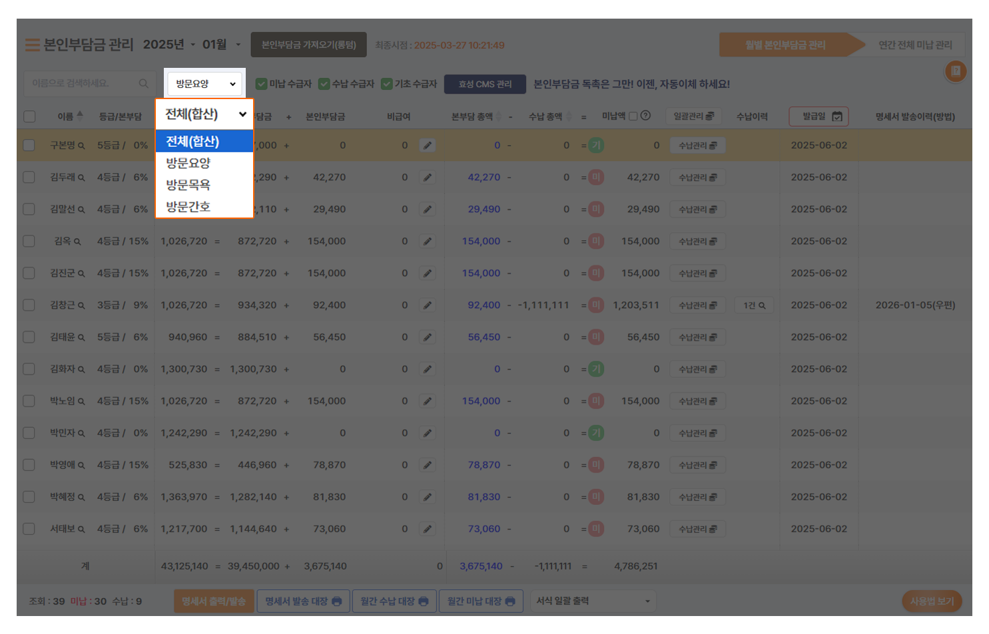Click the pencil edit icon in 김두래 row
Image resolution: width=989 pixels, height=634 pixels.
click(428, 178)
